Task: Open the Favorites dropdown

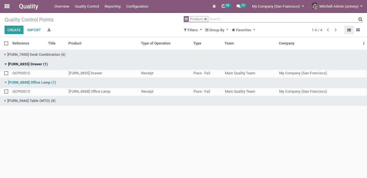Action: coord(243,30)
